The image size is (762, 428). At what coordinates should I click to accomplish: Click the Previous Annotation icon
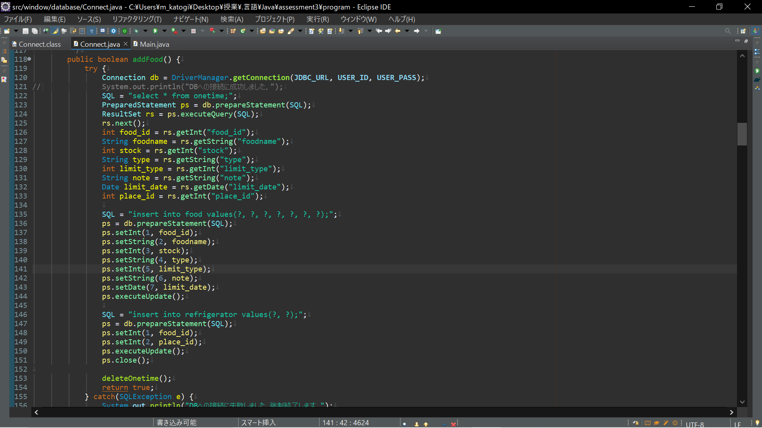click(360, 31)
